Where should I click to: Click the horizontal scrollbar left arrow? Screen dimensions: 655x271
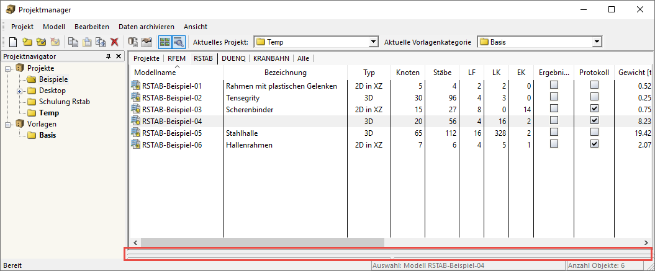pyautogui.click(x=135, y=242)
